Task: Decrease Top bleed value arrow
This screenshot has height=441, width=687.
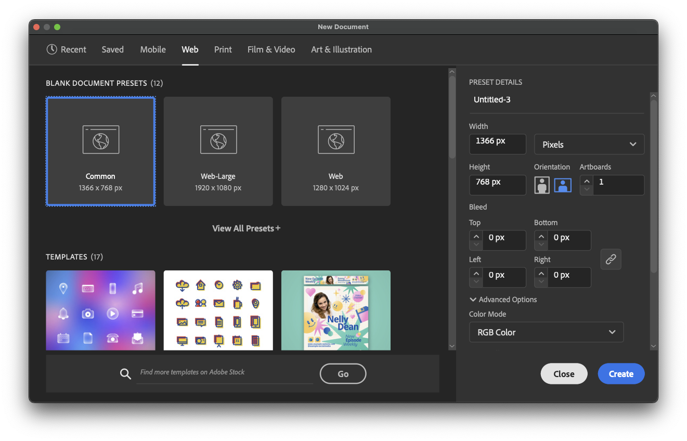Action: click(x=476, y=245)
